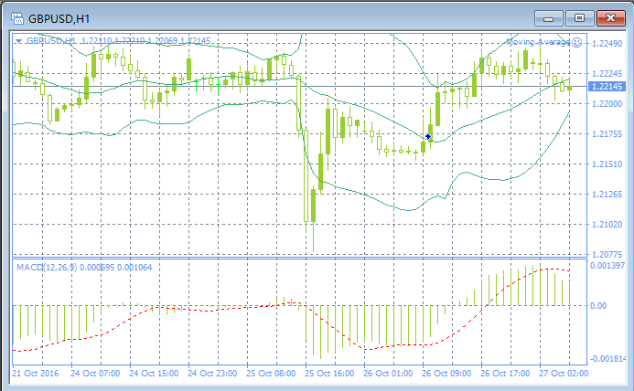Image resolution: width=634 pixels, height=391 pixels.
Task: Click the 21 Oct 2016 time label
Action: point(35,374)
